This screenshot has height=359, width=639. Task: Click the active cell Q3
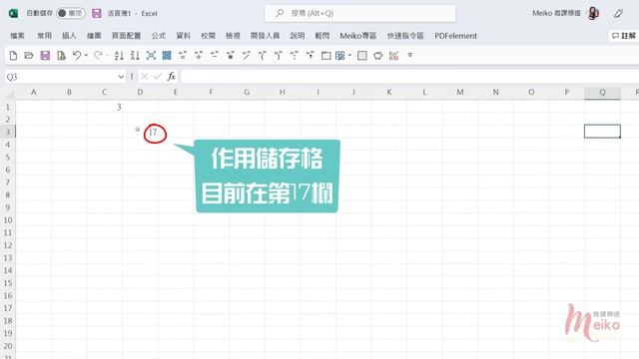(602, 132)
